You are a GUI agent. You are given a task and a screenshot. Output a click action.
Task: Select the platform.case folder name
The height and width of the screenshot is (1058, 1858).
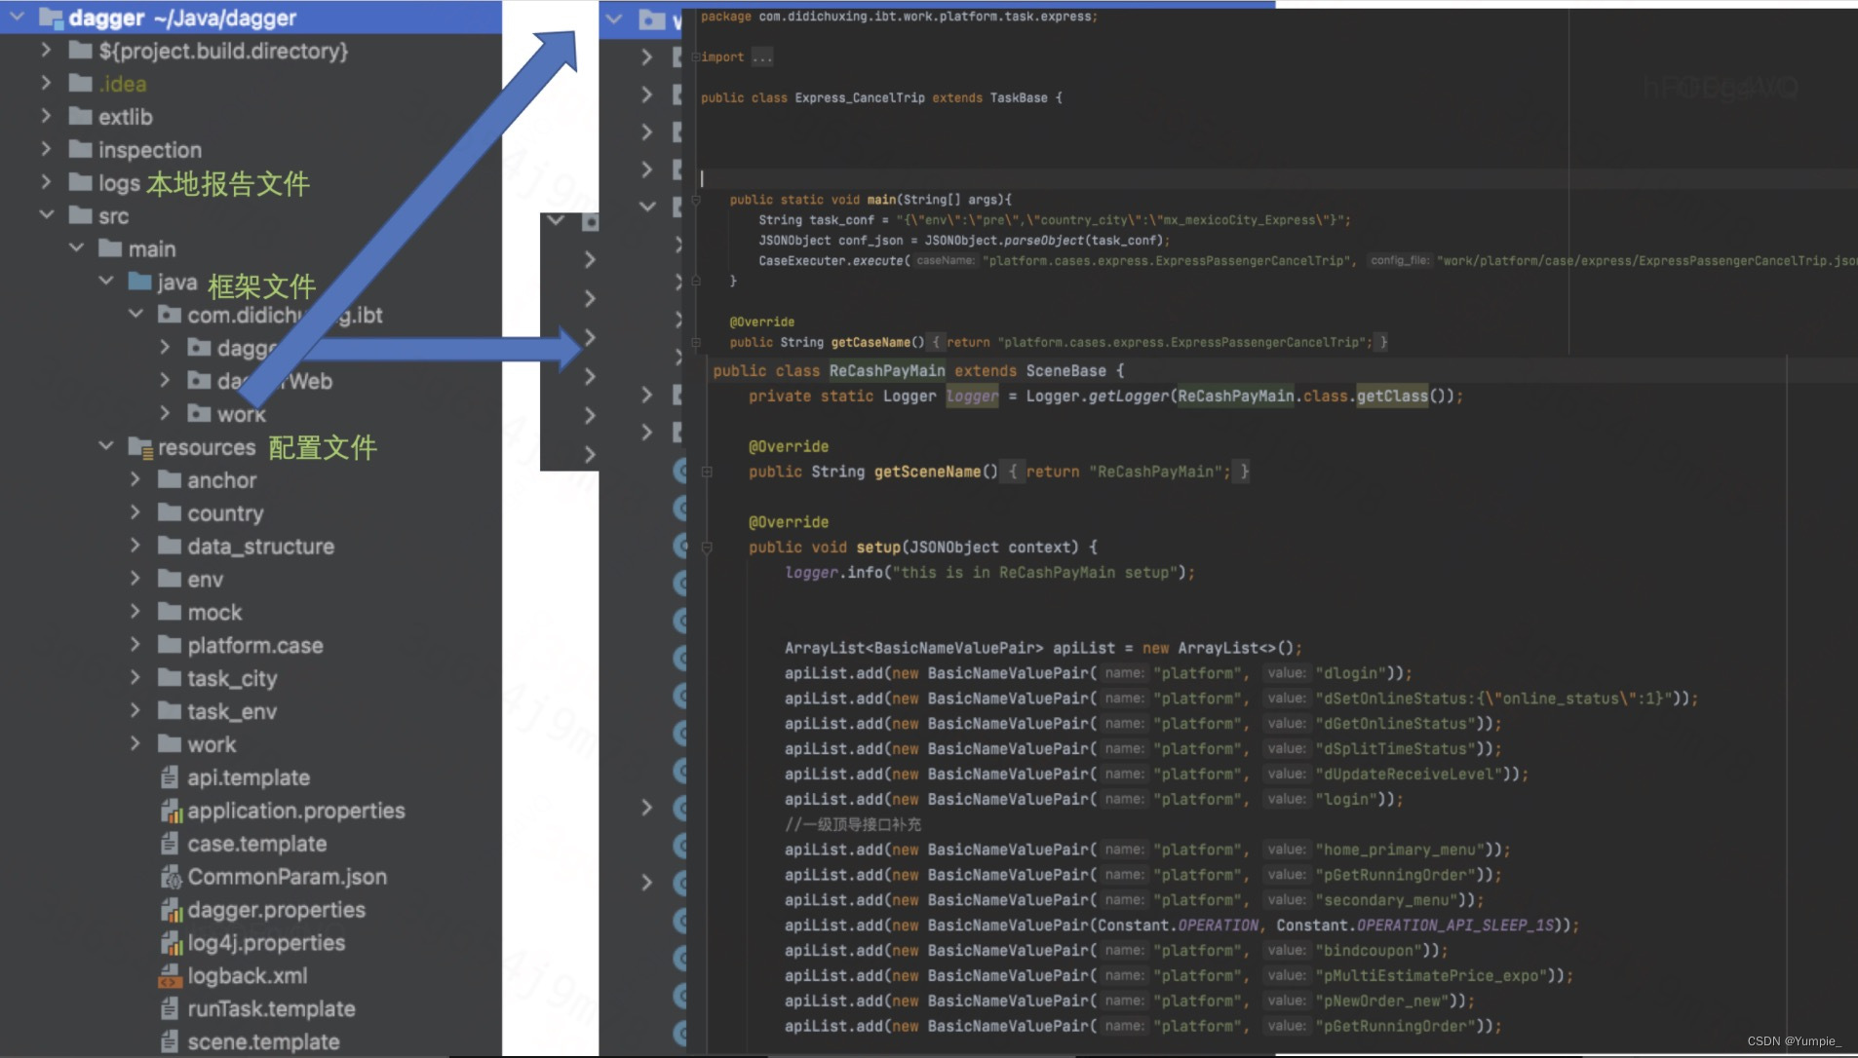(x=255, y=646)
